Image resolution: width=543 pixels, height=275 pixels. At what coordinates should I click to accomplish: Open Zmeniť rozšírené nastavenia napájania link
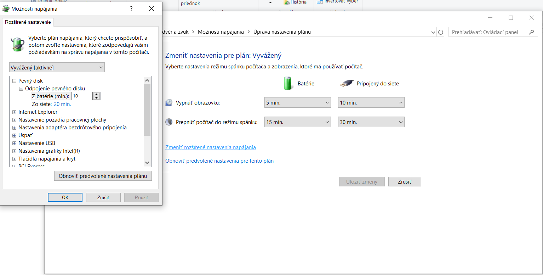coord(211,147)
